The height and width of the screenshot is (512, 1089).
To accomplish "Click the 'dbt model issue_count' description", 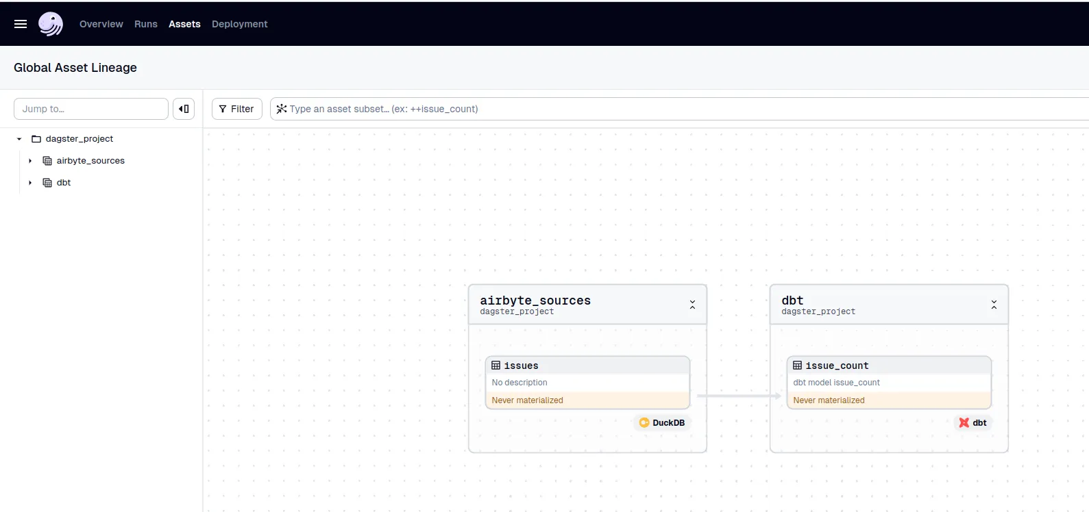I will [837, 383].
